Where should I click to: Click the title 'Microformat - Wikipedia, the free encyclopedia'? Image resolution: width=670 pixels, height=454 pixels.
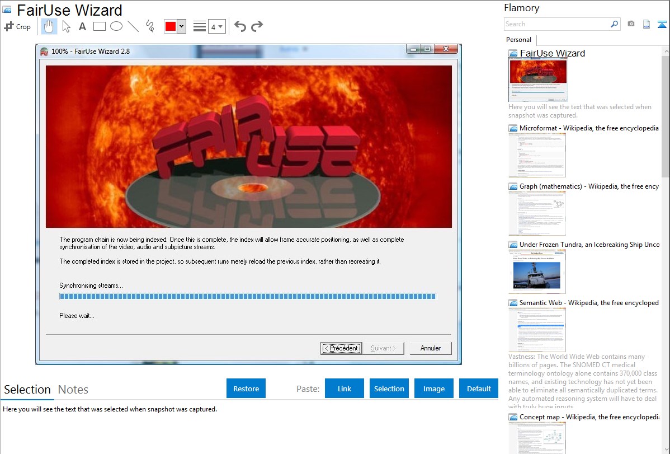pyautogui.click(x=589, y=128)
